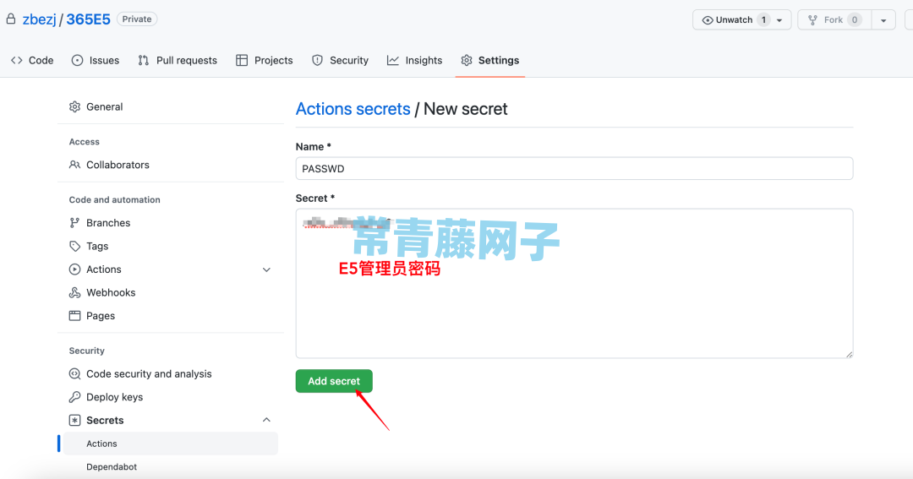Click the Deploy keys key icon

(74, 398)
